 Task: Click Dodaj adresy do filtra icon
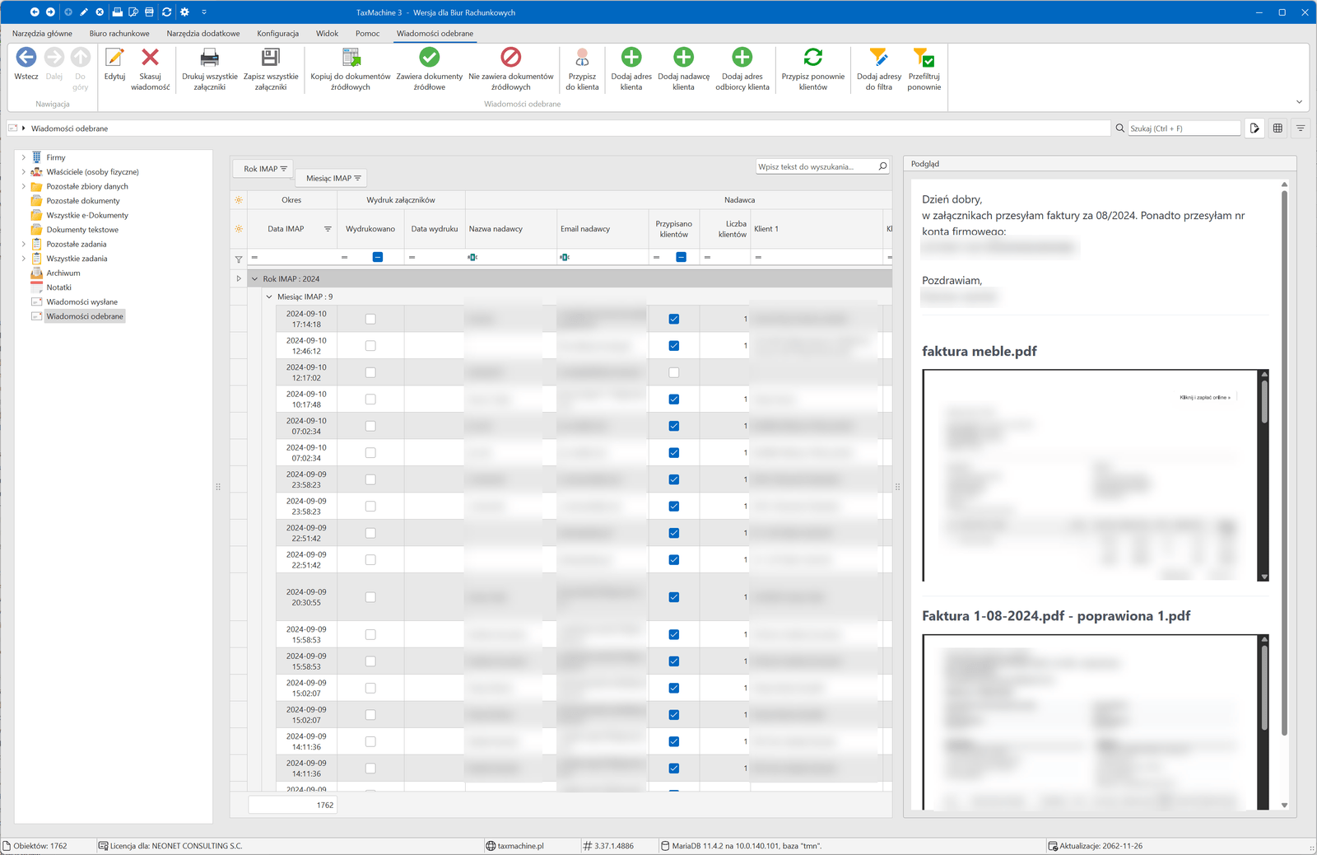878,58
